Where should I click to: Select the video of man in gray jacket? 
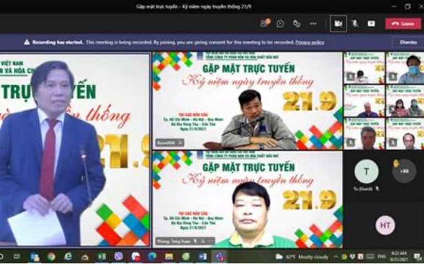pyautogui.click(x=247, y=100)
